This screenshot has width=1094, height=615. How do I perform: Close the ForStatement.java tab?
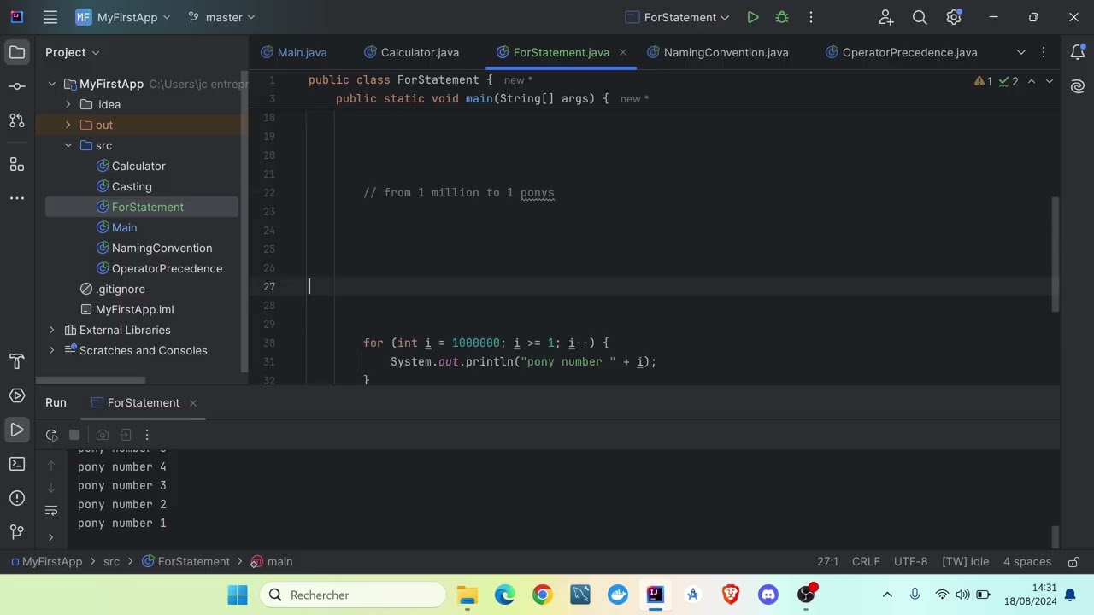pyautogui.click(x=622, y=52)
